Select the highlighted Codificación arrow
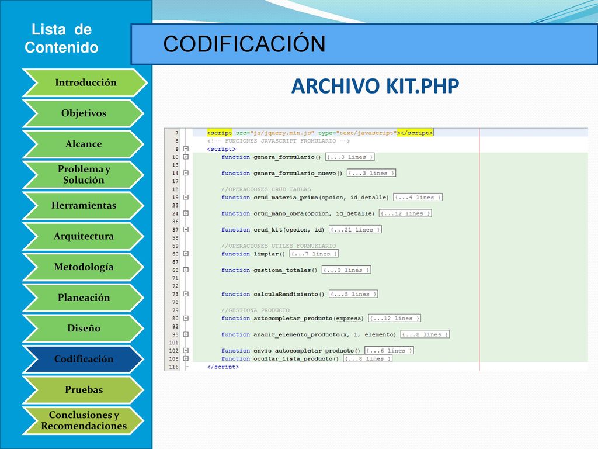The width and height of the screenshot is (598, 449). pyautogui.click(x=84, y=360)
